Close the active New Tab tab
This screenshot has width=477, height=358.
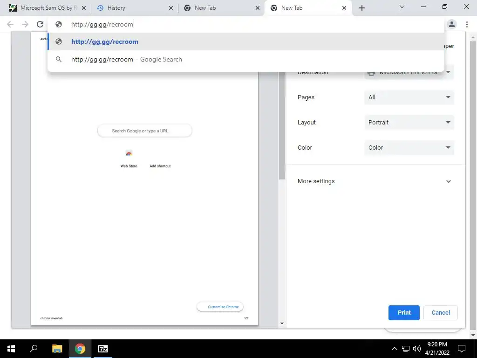pos(344,8)
